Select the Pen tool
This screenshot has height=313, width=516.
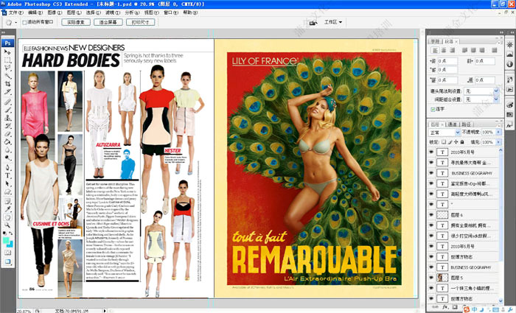7,168
